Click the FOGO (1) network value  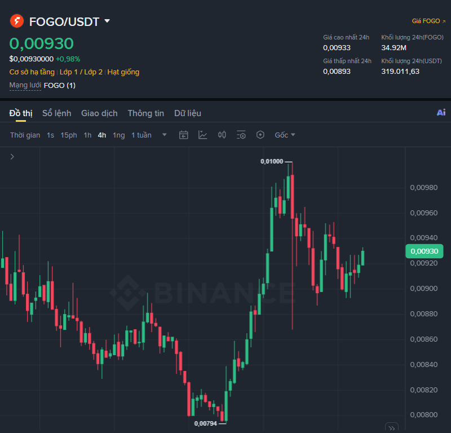(x=60, y=86)
